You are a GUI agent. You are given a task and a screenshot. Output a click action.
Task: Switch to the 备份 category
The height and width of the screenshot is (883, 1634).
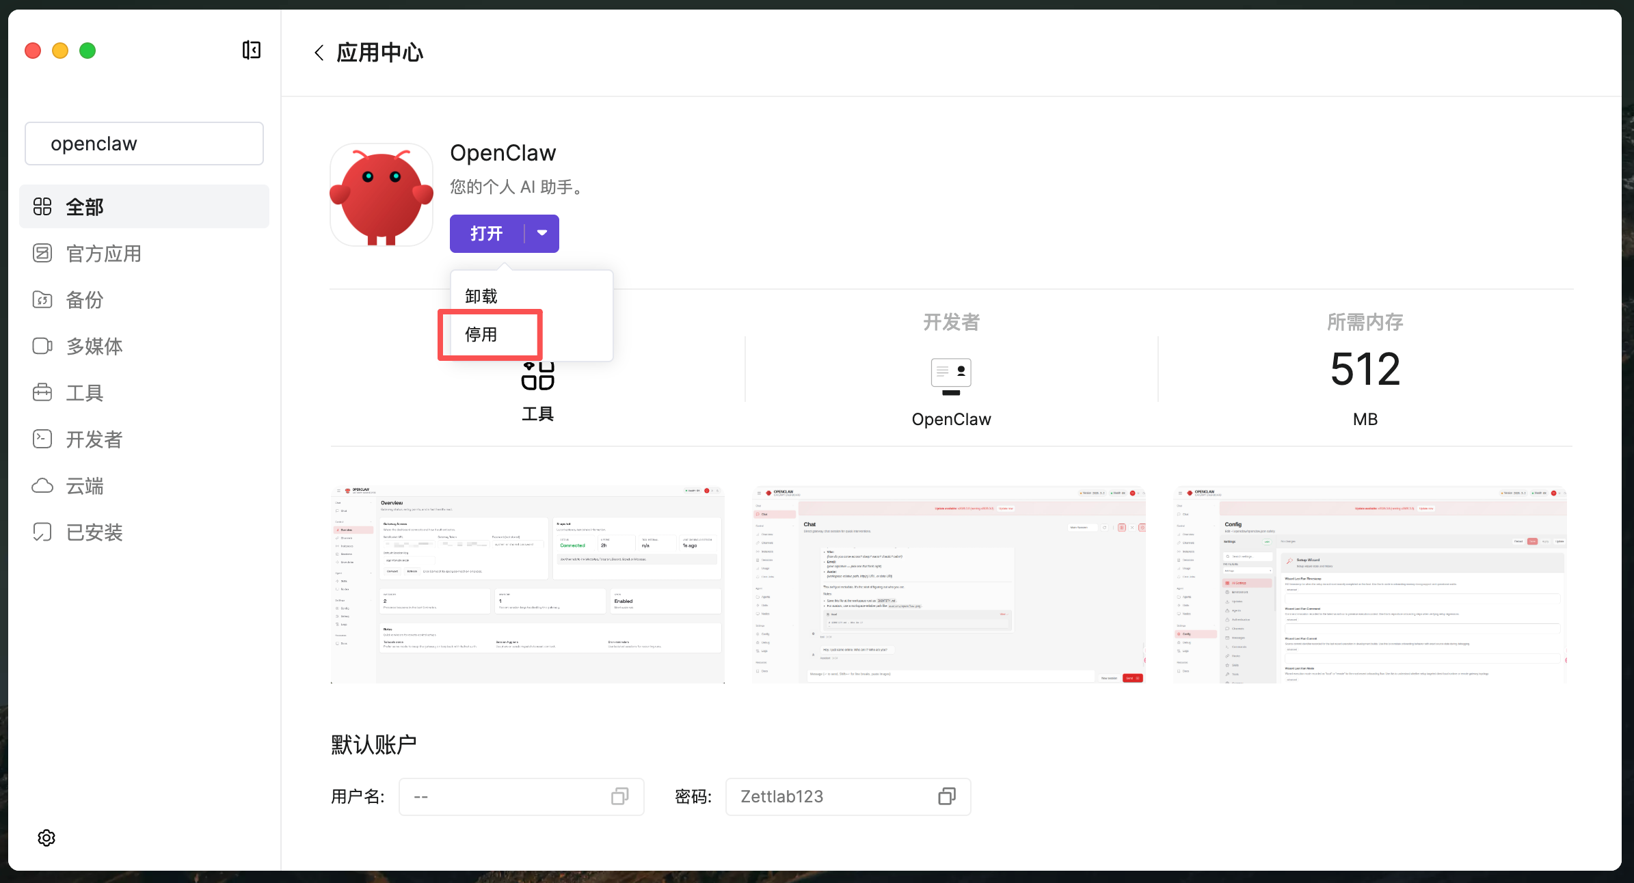(84, 300)
